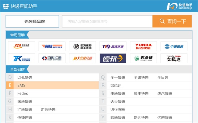Focus the tracking number input field
Image resolution: width=198 pixels, height=123 pixels.
[107, 21]
